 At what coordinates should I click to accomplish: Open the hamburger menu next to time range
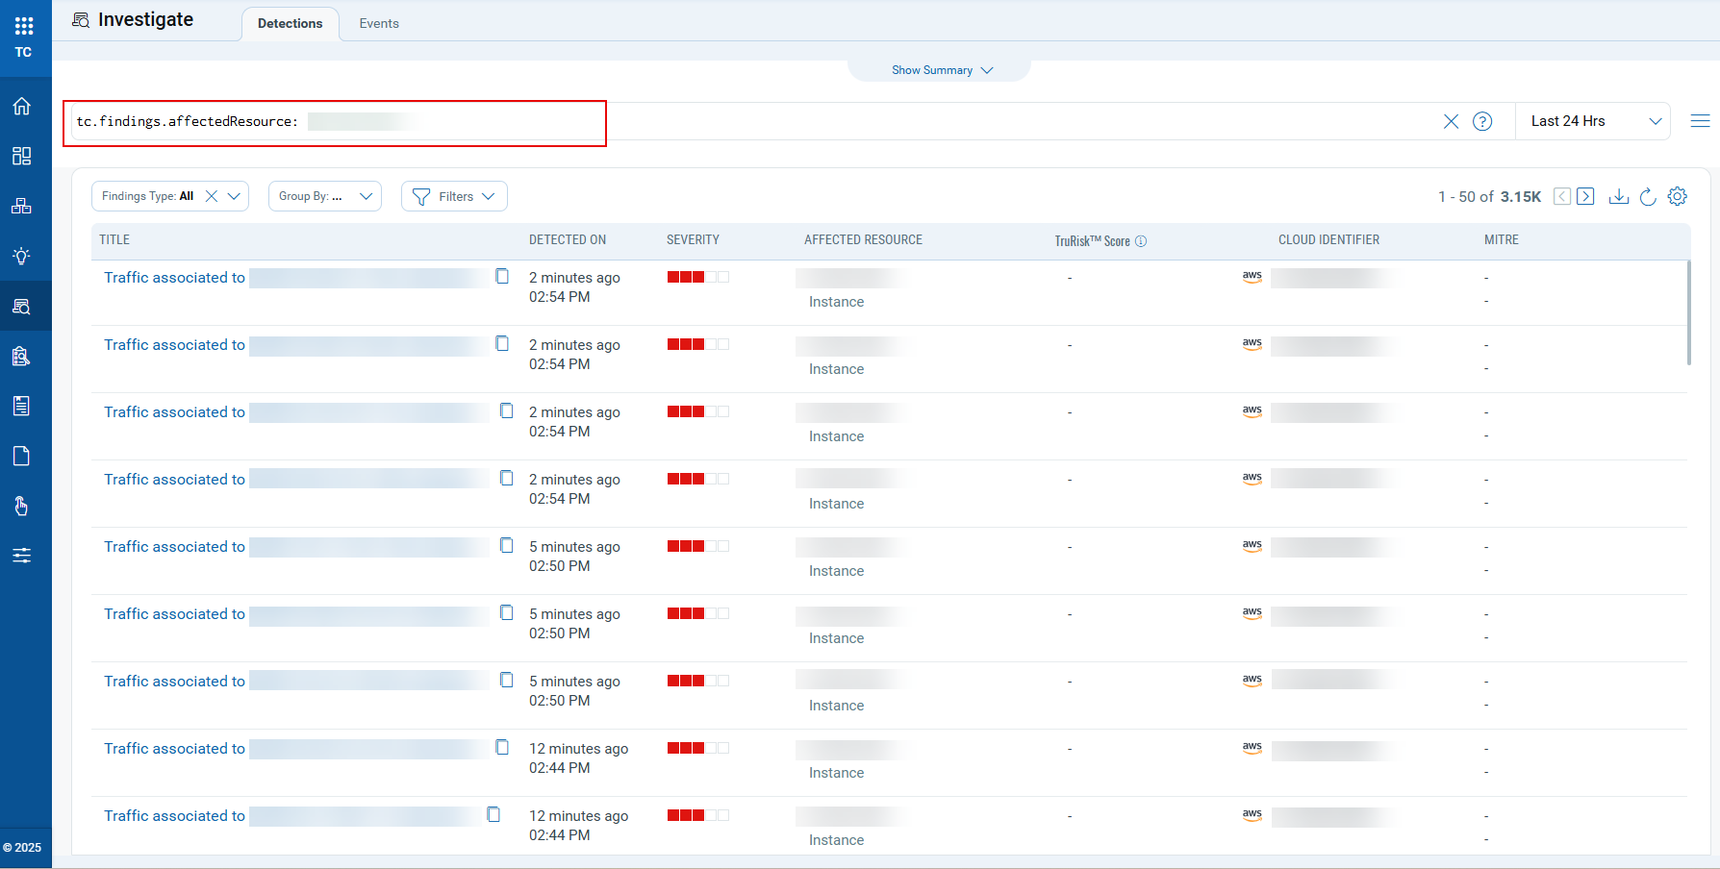pos(1701,121)
